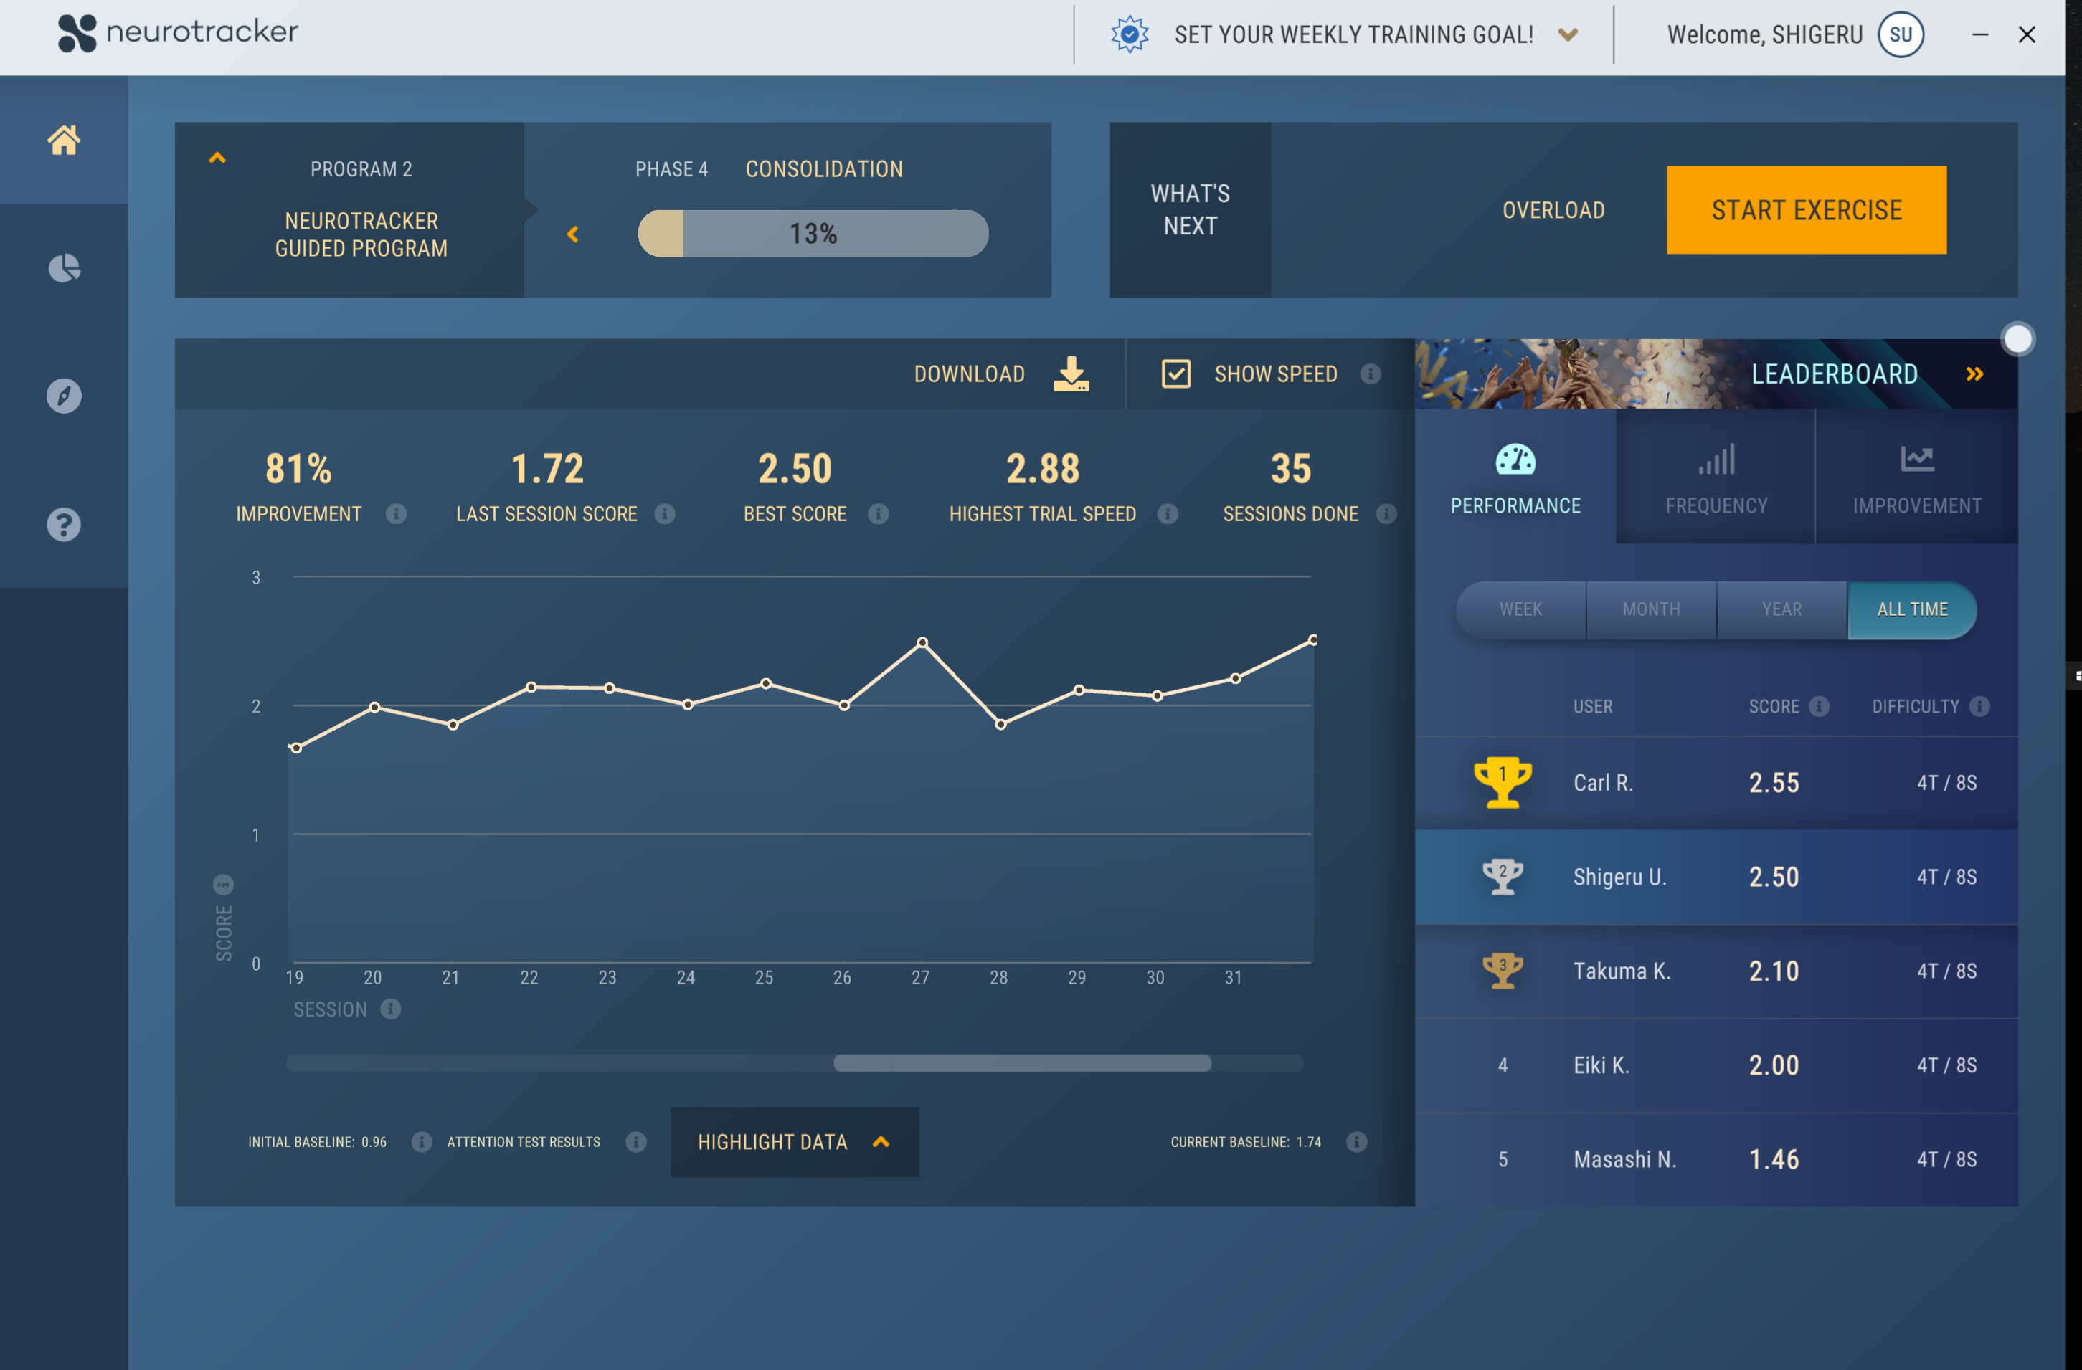2082x1370 pixels.
Task: Click the Download label
Action: pyautogui.click(x=969, y=374)
